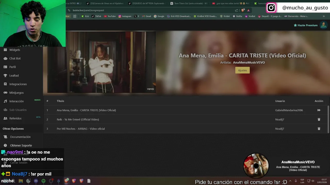The width and height of the screenshot is (330, 185).
Task: Open the BotRix bookmark
Action: (x=237, y=16)
